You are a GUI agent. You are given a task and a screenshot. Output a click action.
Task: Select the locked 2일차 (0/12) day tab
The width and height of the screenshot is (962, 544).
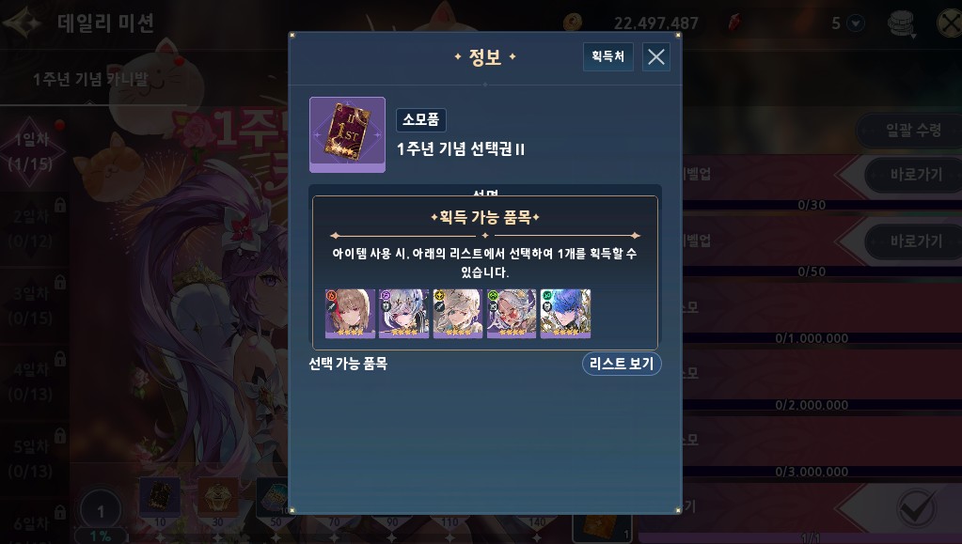click(33, 228)
